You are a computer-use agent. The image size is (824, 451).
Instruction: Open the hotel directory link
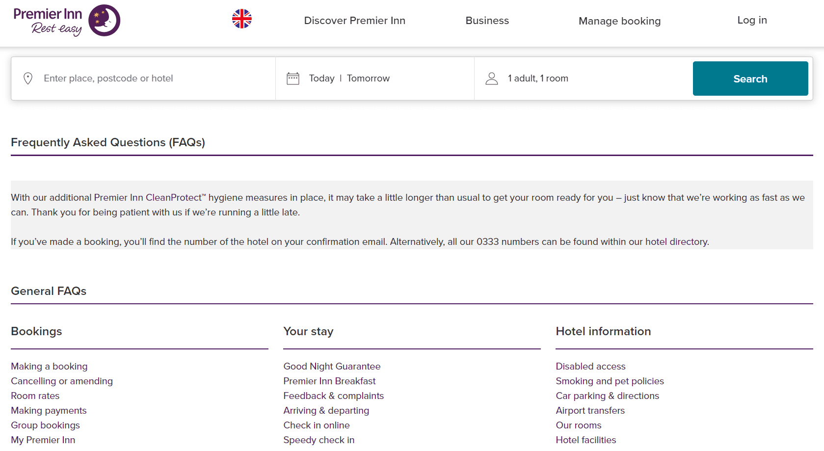tap(676, 242)
